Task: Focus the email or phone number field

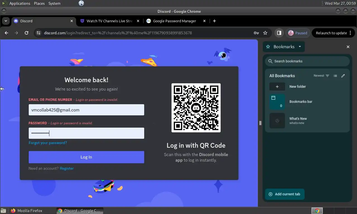Action: point(86,110)
